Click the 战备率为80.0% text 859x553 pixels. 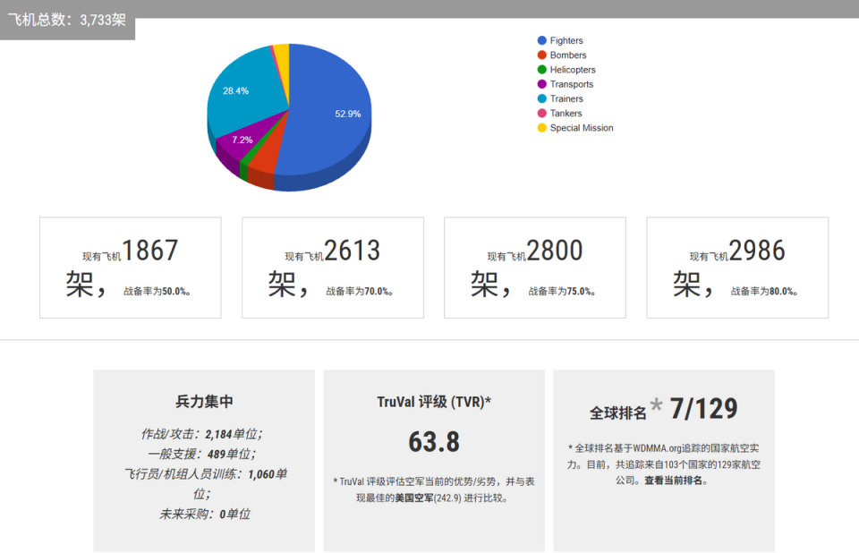coord(763,292)
